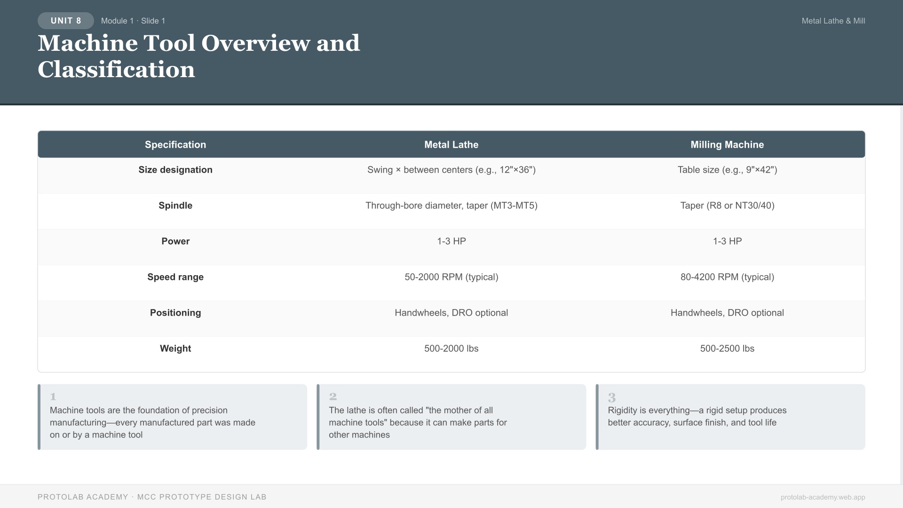
Task: Click the Metal Lathe column header
Action: pos(451,144)
